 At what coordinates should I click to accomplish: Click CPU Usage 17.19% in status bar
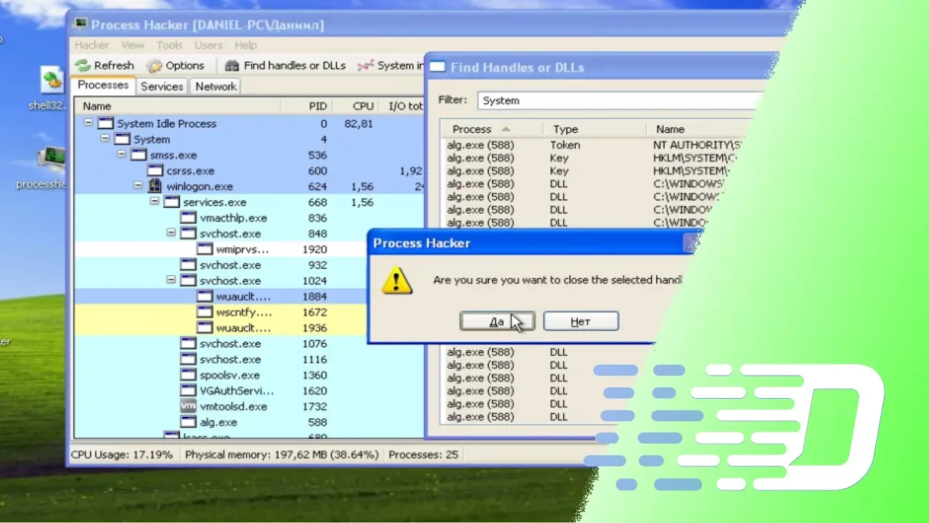pos(122,455)
